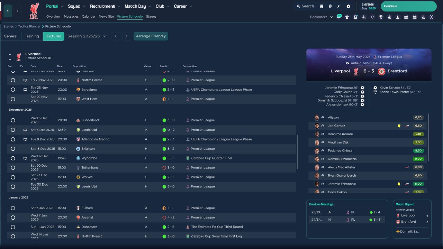Click the substitution arrow on Alexis Mac Allister's row
Image resolution: width=443 pixels, height=249 pixels.
coord(407,167)
